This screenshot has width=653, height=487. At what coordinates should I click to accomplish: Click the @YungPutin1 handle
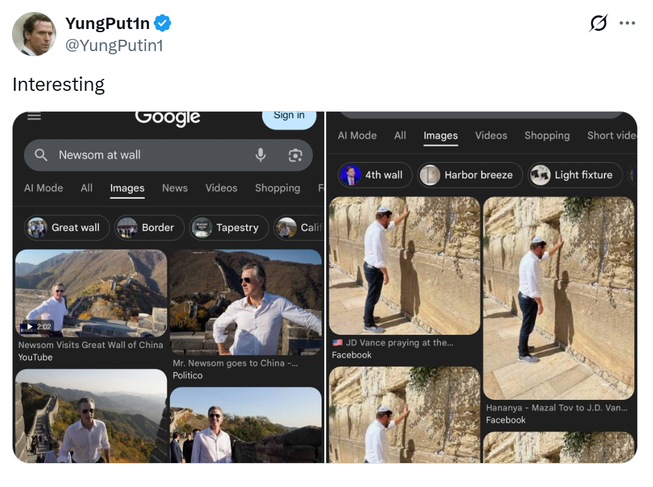tap(114, 45)
